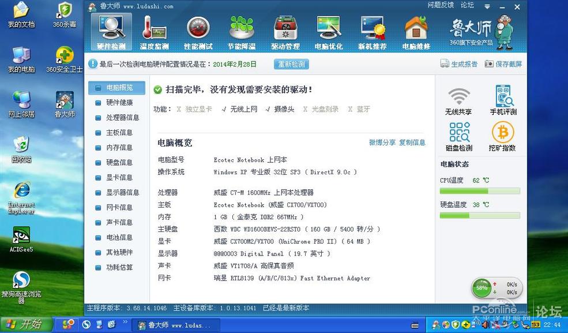Open 新机推荐 new PC recommendations
This screenshot has width=568, height=333.
[373, 32]
